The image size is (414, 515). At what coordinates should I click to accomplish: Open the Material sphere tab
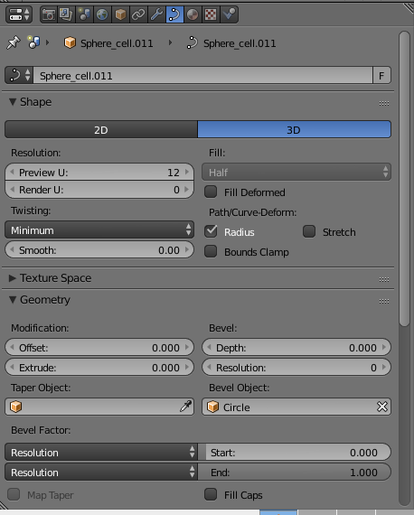pos(193,14)
